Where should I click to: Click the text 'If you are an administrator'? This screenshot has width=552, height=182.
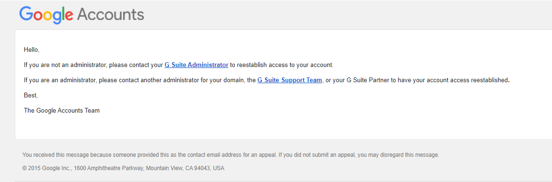pyautogui.click(x=60, y=80)
